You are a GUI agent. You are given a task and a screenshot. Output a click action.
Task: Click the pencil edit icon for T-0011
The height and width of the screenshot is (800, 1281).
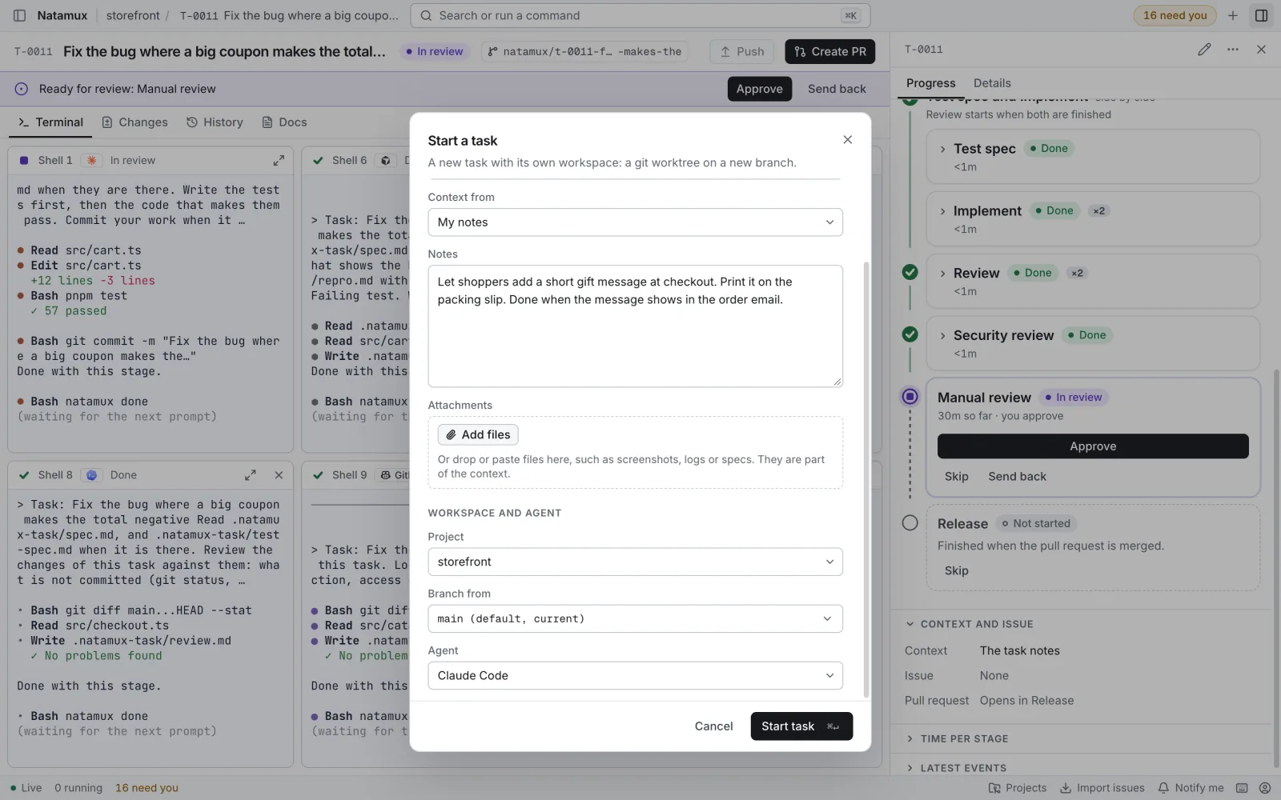tap(1204, 50)
